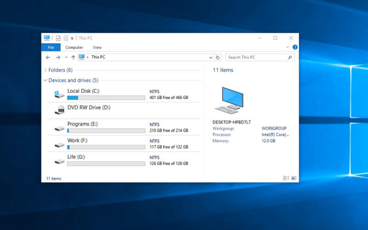Click the Intel(R) Core processor value
The image size is (368, 230).
click(275, 135)
